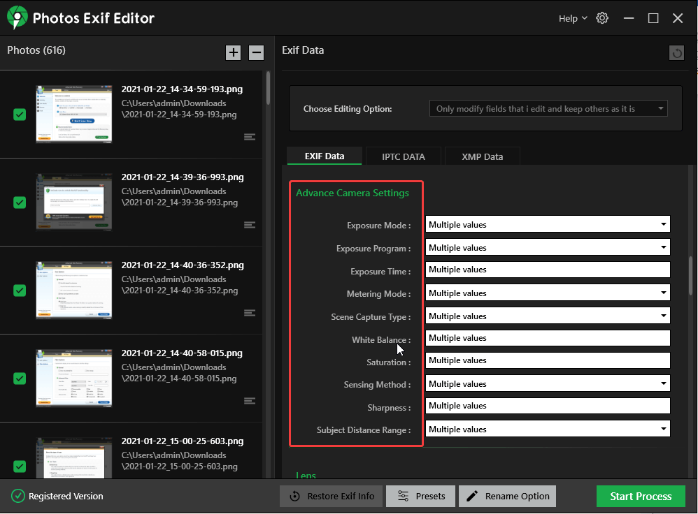
Task: Click the Rename Option button
Action: click(507, 496)
